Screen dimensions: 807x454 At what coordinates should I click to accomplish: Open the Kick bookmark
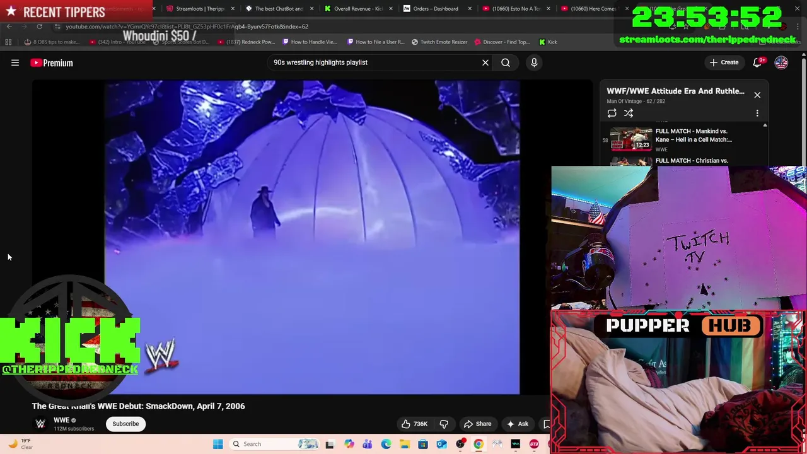[x=548, y=42]
